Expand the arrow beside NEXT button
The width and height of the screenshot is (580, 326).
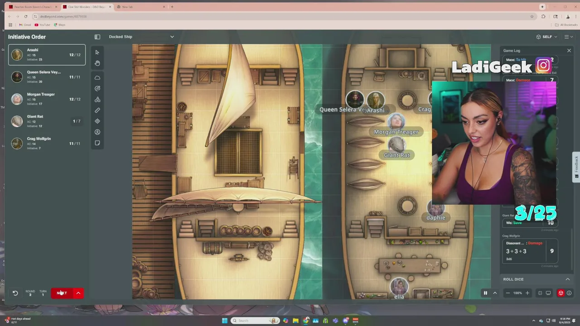(x=78, y=293)
